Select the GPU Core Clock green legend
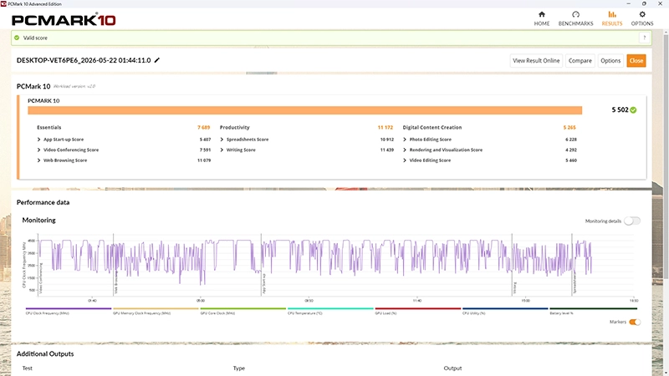This screenshot has width=669, height=376. [243, 311]
